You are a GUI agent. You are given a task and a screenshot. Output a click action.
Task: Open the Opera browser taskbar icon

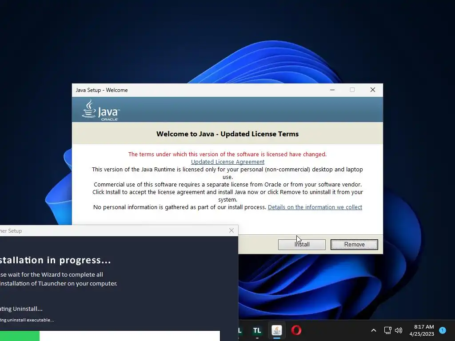[296, 330]
